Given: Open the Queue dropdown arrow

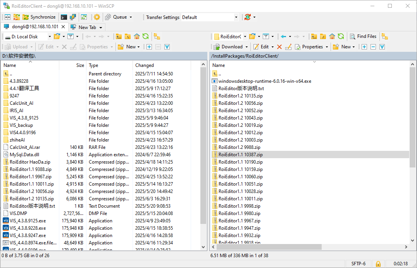Looking at the screenshot, I should click(x=131, y=17).
